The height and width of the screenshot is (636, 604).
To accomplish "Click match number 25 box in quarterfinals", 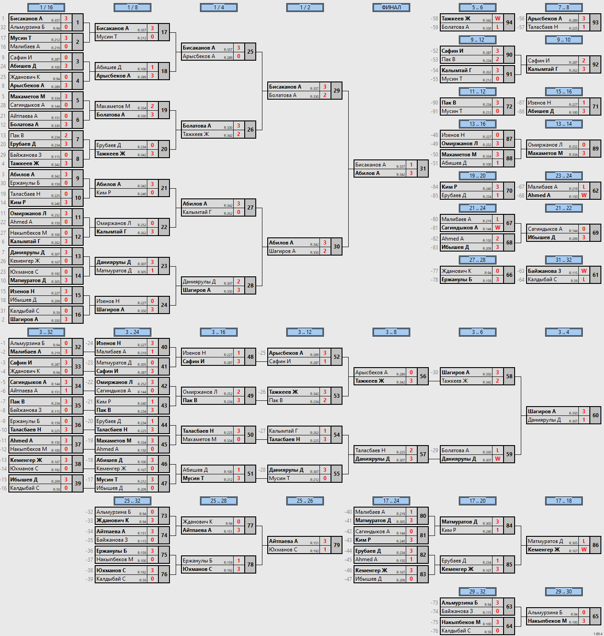I will (250, 52).
